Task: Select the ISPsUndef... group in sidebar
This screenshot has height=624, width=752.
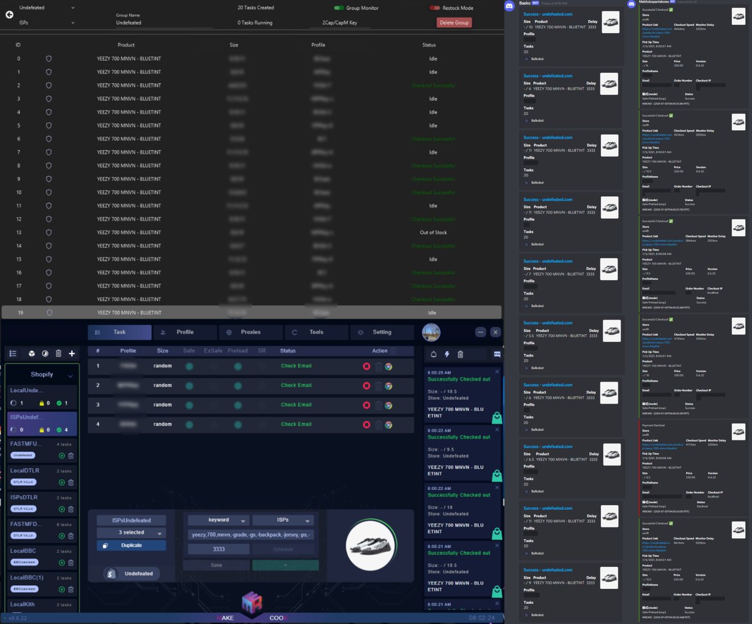Action: coord(42,424)
